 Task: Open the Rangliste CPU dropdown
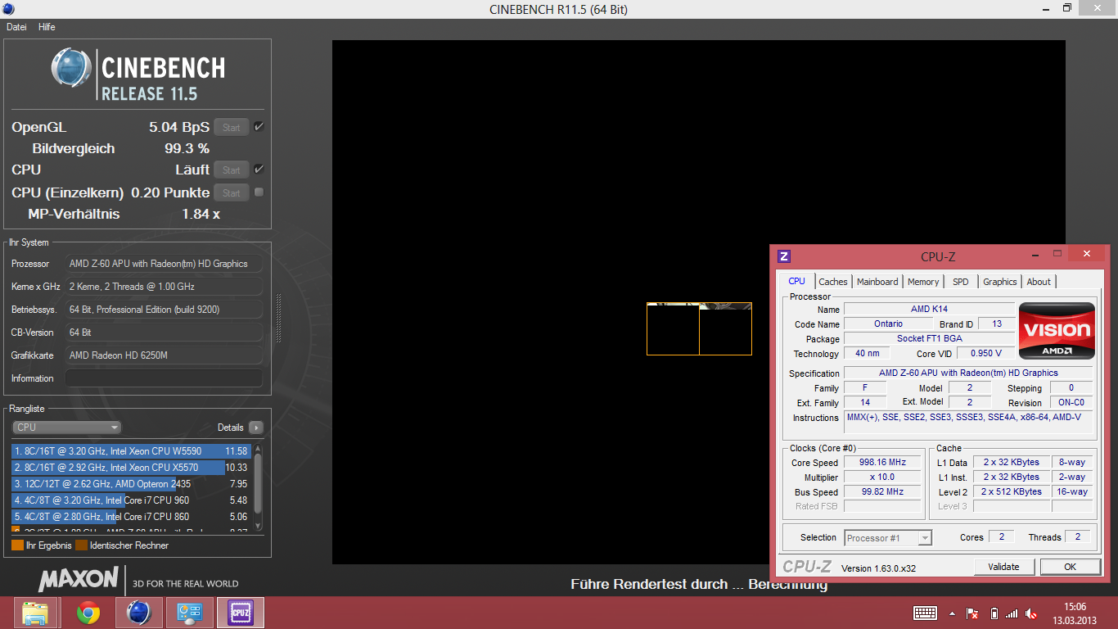[x=67, y=428]
